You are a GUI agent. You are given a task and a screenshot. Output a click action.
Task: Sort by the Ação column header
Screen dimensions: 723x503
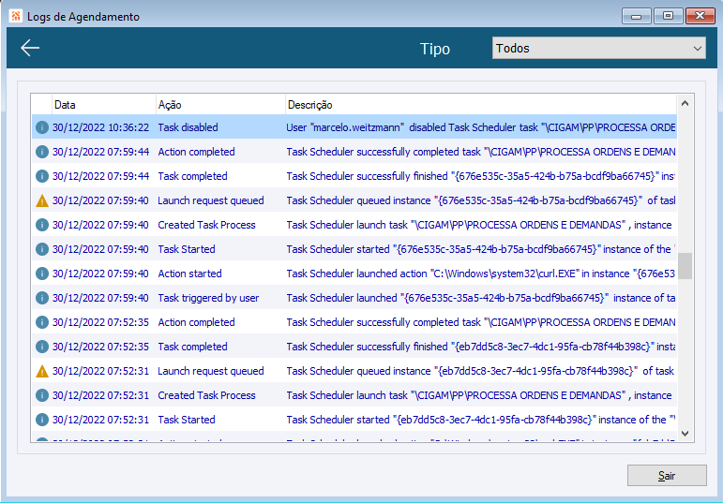point(220,105)
